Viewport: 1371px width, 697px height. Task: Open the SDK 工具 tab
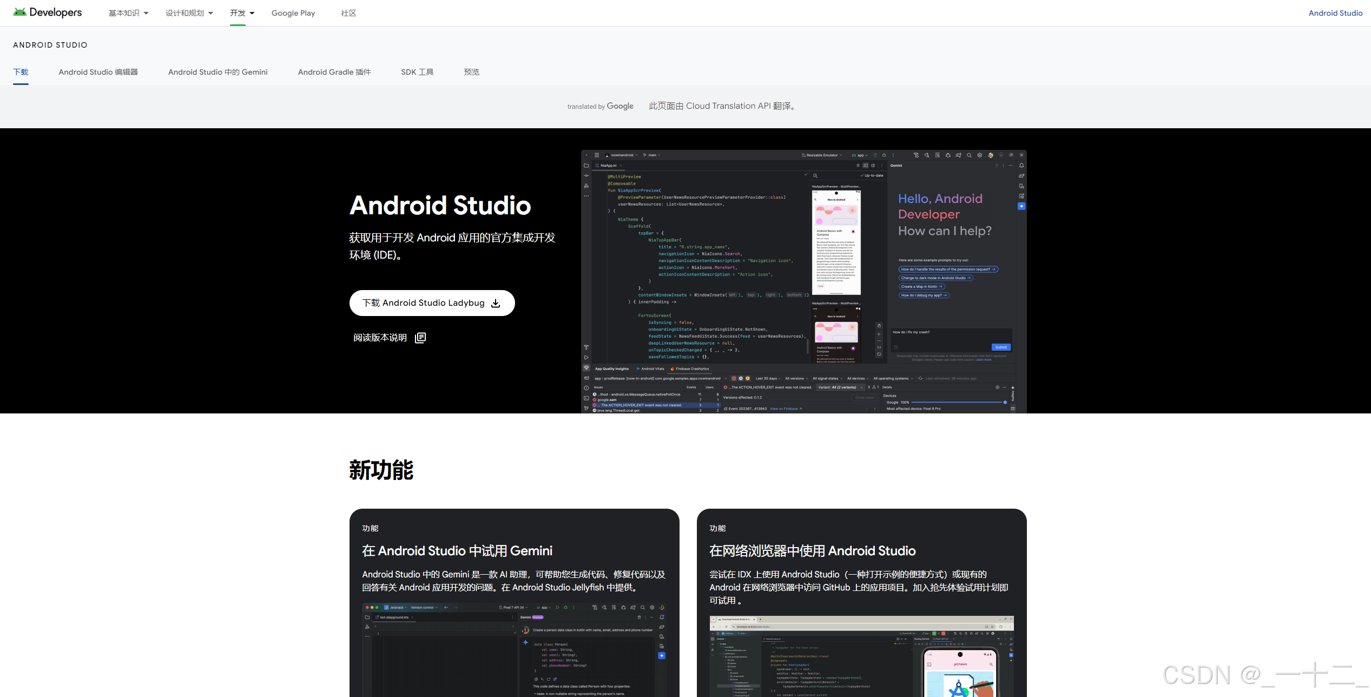point(417,72)
